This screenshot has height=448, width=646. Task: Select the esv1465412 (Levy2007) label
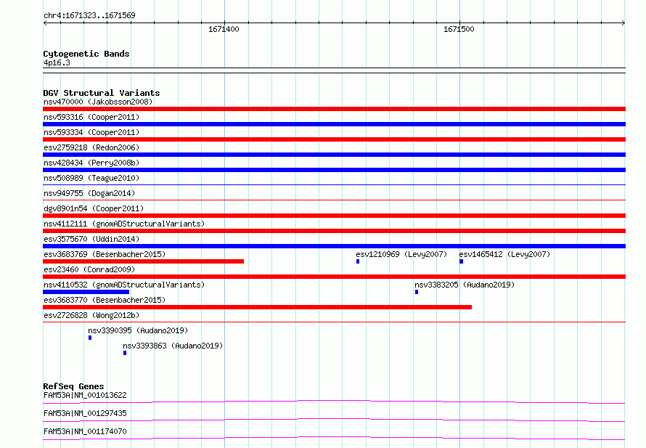click(504, 254)
